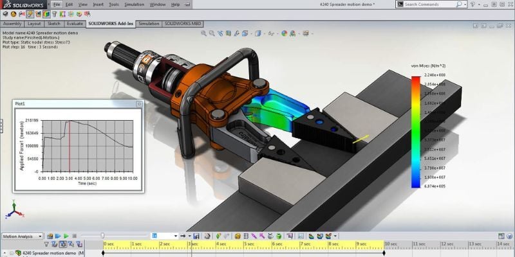The width and height of the screenshot is (515, 257).
Task: Click the Stop playback button
Action: (x=75, y=236)
